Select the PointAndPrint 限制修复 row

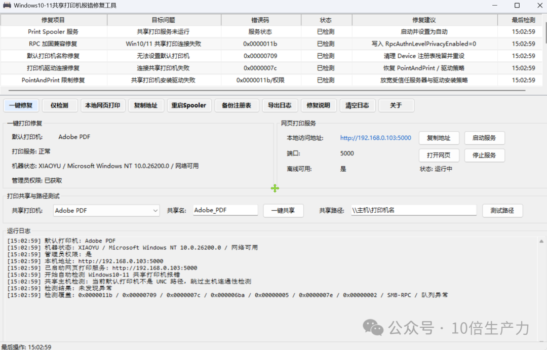271,80
